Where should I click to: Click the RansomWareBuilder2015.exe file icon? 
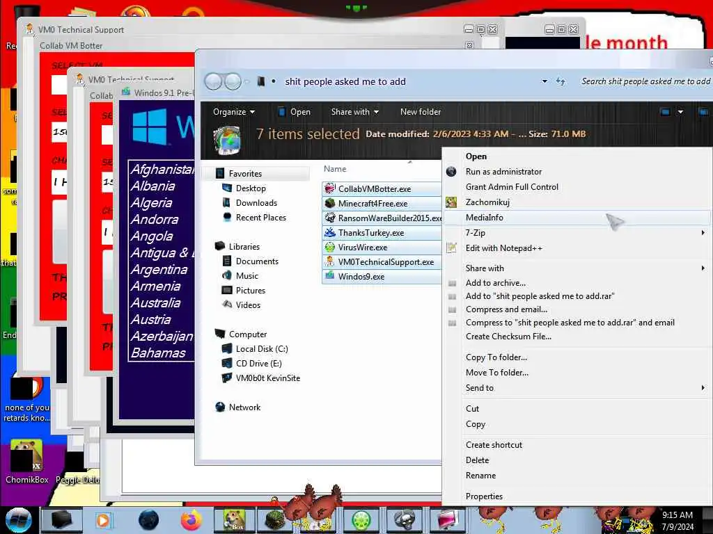pos(329,218)
